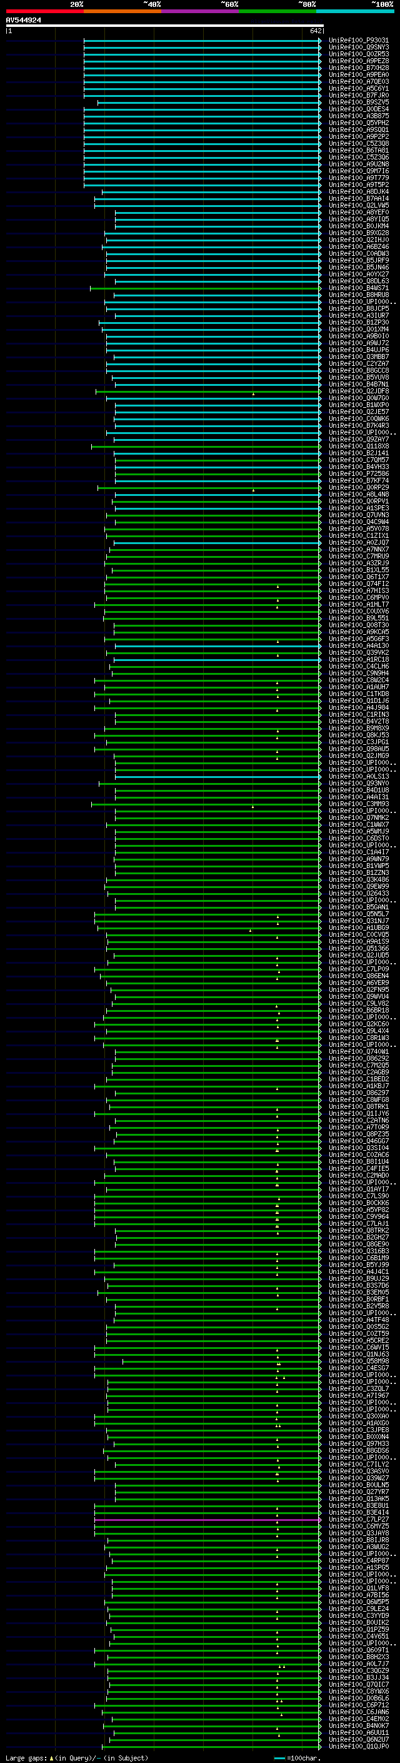Select hit label UniRef100_A7T0R9
This screenshot has width=400, height=1763.
point(358,1127)
